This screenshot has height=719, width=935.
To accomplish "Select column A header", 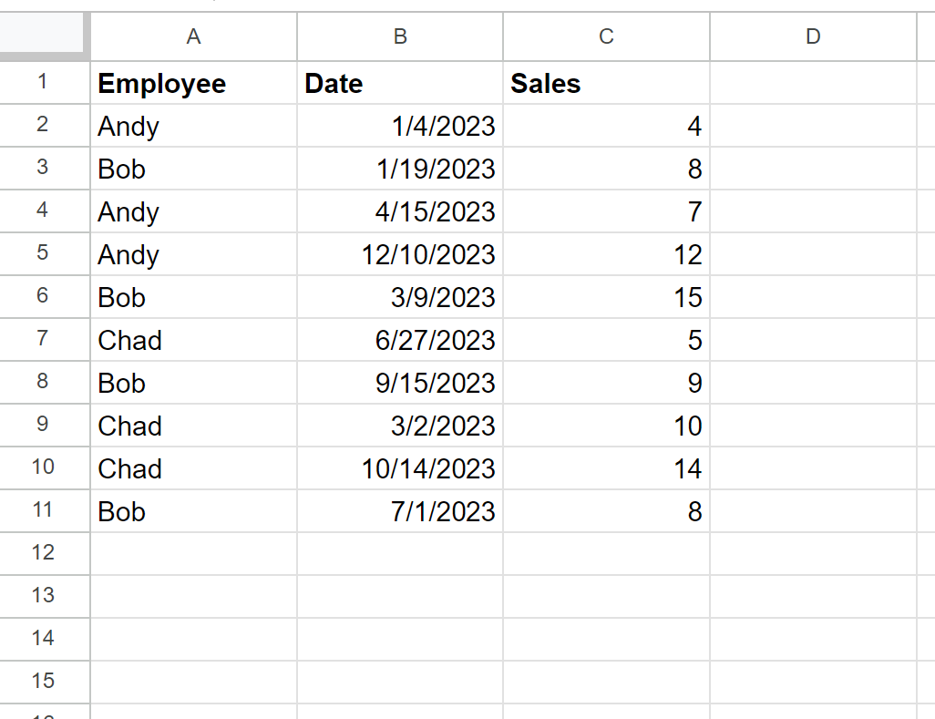I will [x=193, y=36].
